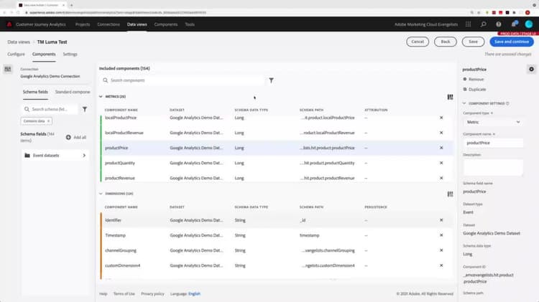Open the Terms of Use link
The image size is (539, 302).
pos(124,294)
